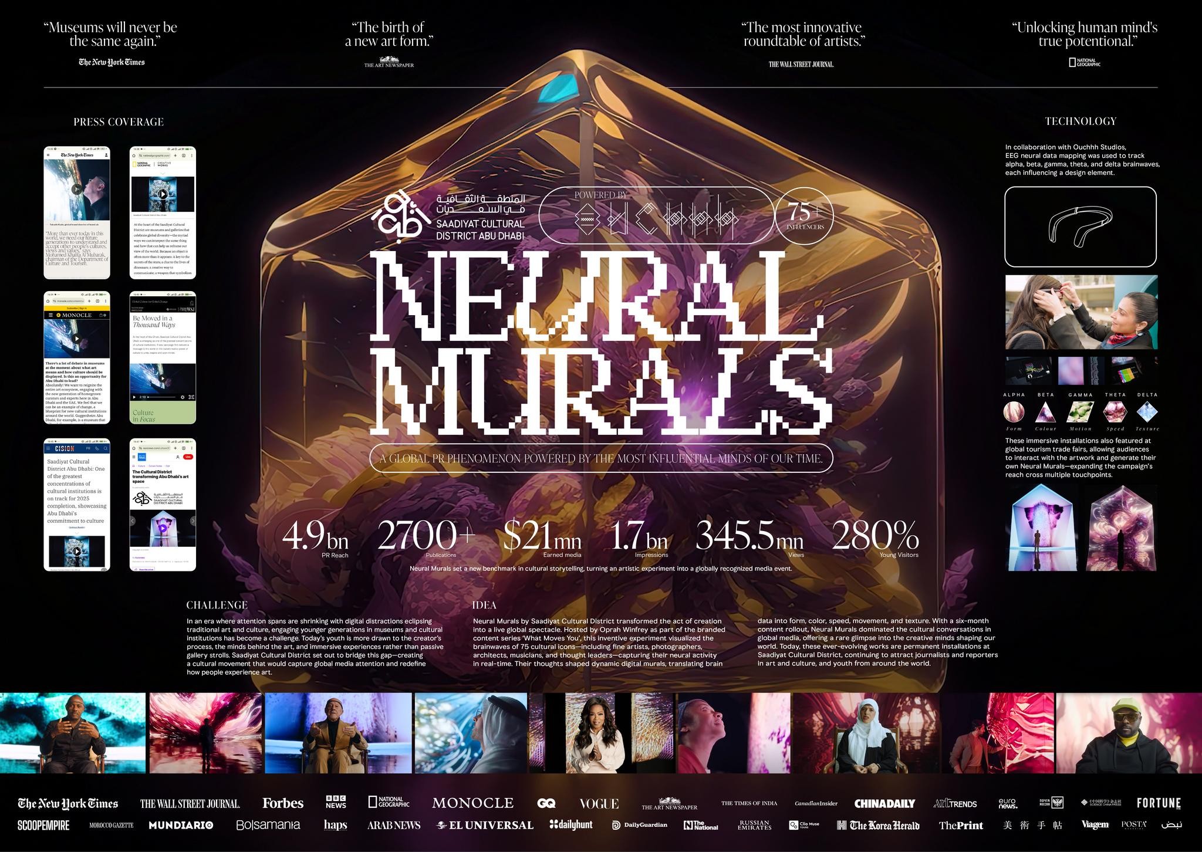This screenshot has width=1202, height=852.
Task: Click the Powered By Ouchhh pill badge
Action: pos(656,215)
